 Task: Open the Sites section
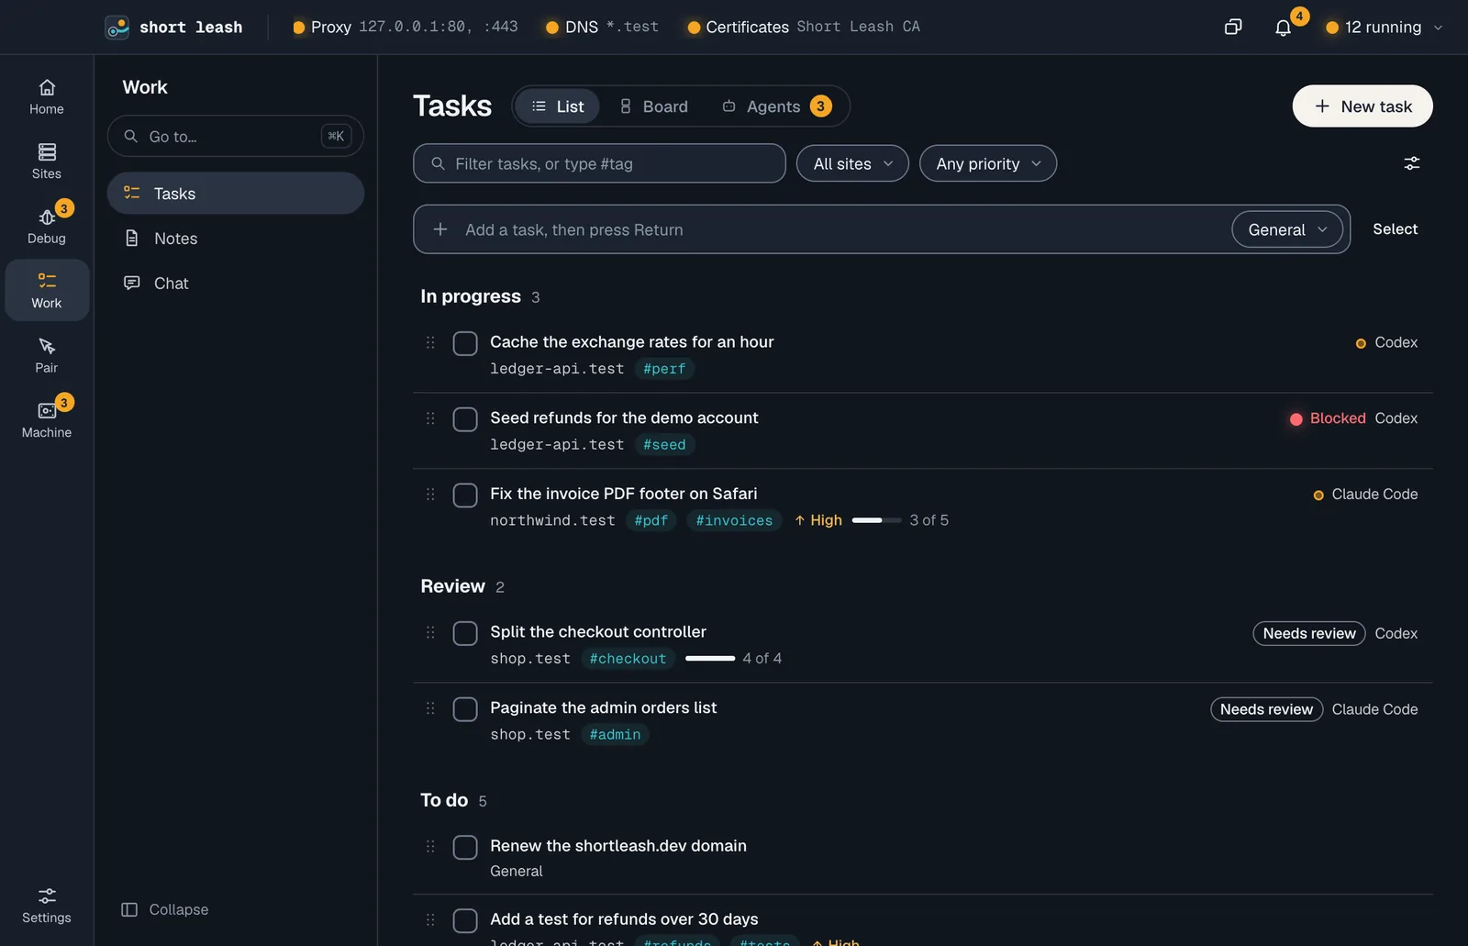47,161
